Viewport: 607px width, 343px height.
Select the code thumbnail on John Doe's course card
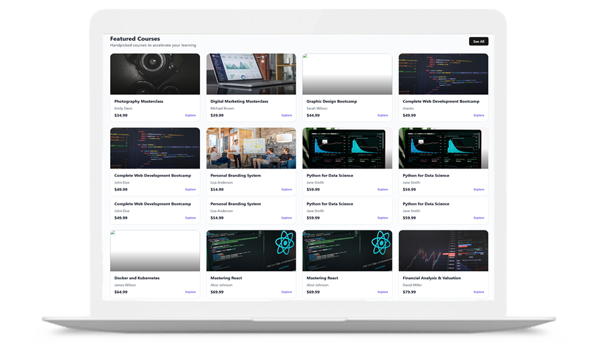pyautogui.click(x=155, y=148)
